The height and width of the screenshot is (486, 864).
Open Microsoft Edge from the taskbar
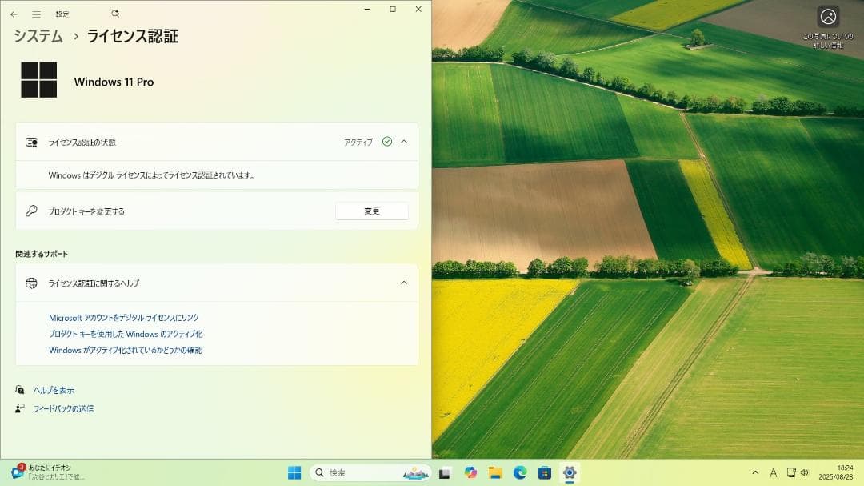point(524,472)
